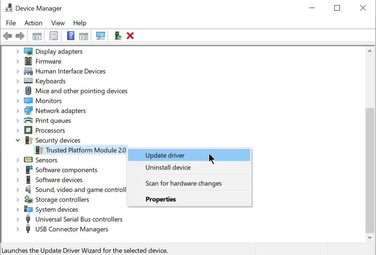The width and height of the screenshot is (376, 255).
Task: Open the View menu
Action: (58, 23)
